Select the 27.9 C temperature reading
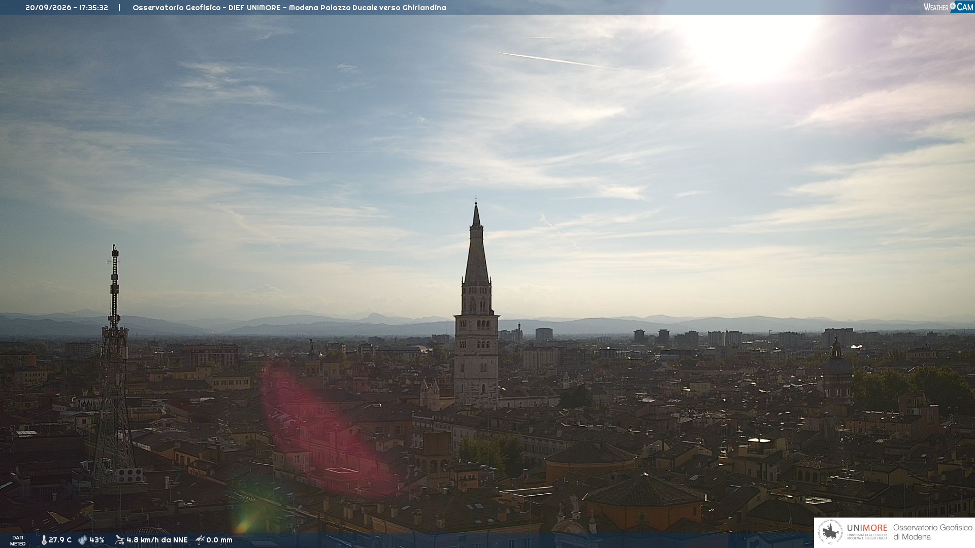Screen dimensions: 975x548 pos(60,540)
